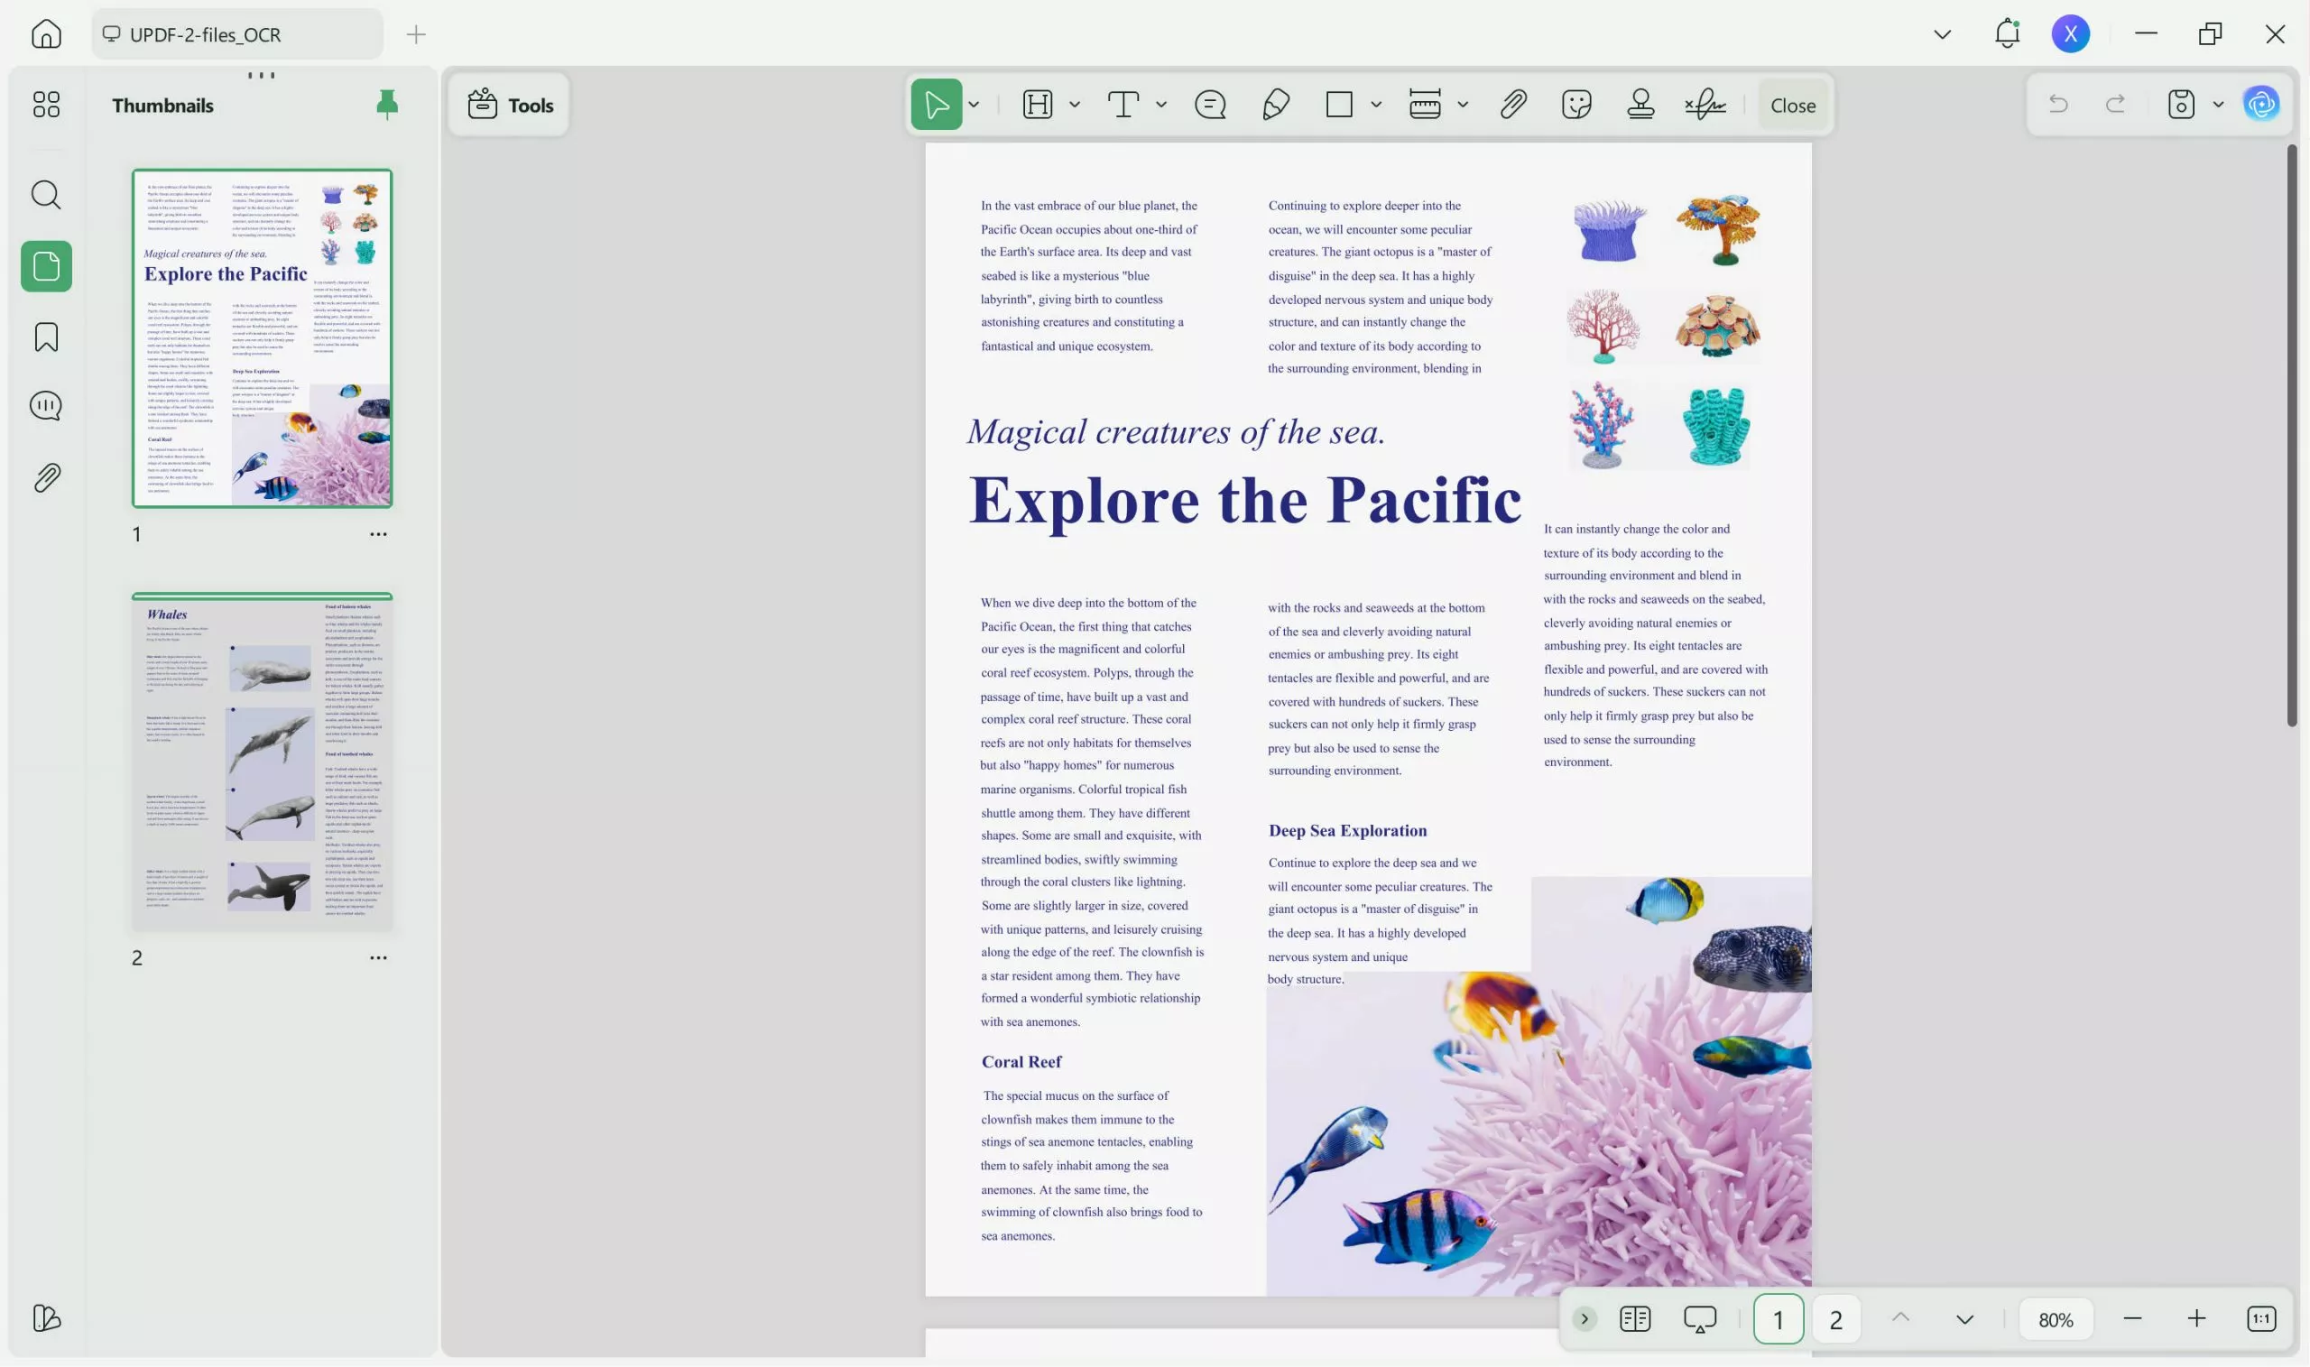Select the Sticker tool
The height and width of the screenshot is (1367, 2310).
tap(1575, 104)
